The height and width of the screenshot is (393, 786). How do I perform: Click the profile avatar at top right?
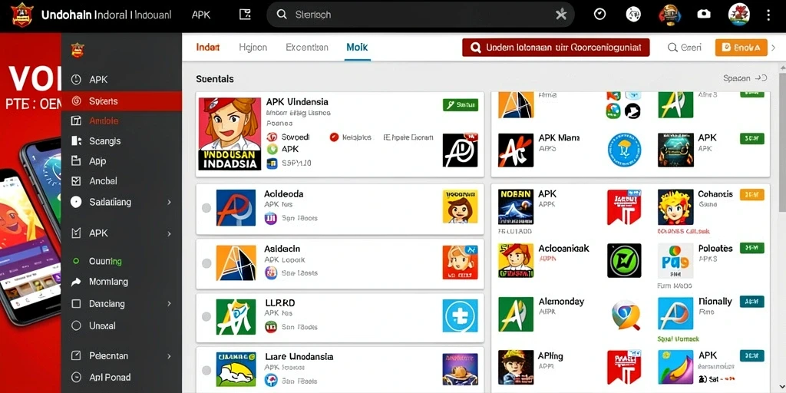[x=738, y=14]
